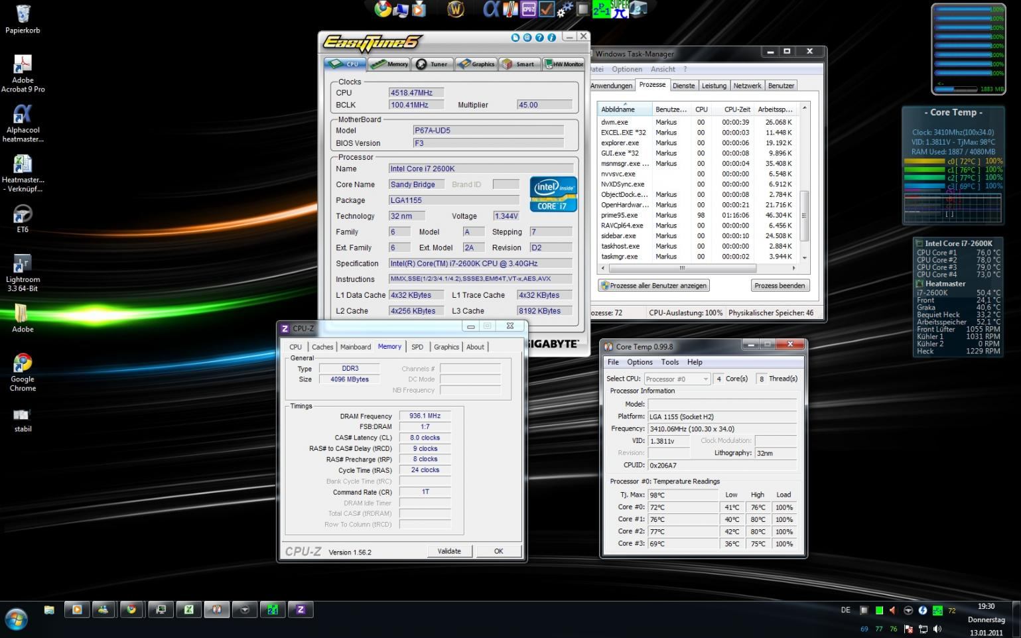1021x638 pixels.
Task: Click Task Manager vertical scrollbar down arrow
Action: [x=805, y=257]
